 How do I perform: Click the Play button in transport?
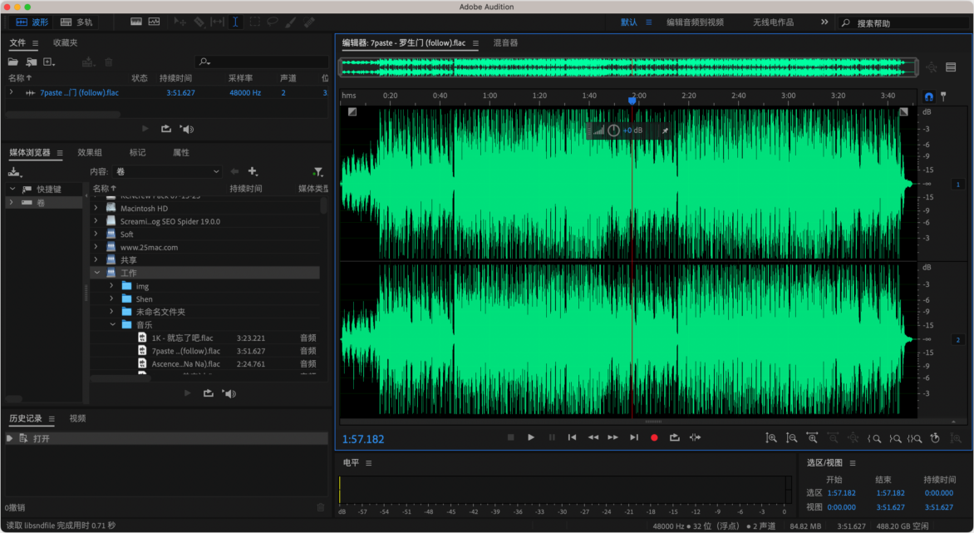point(531,437)
